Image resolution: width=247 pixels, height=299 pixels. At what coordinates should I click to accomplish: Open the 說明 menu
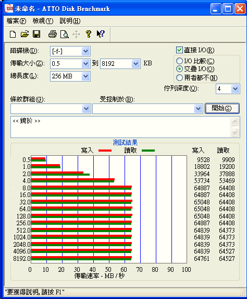tap(70, 21)
